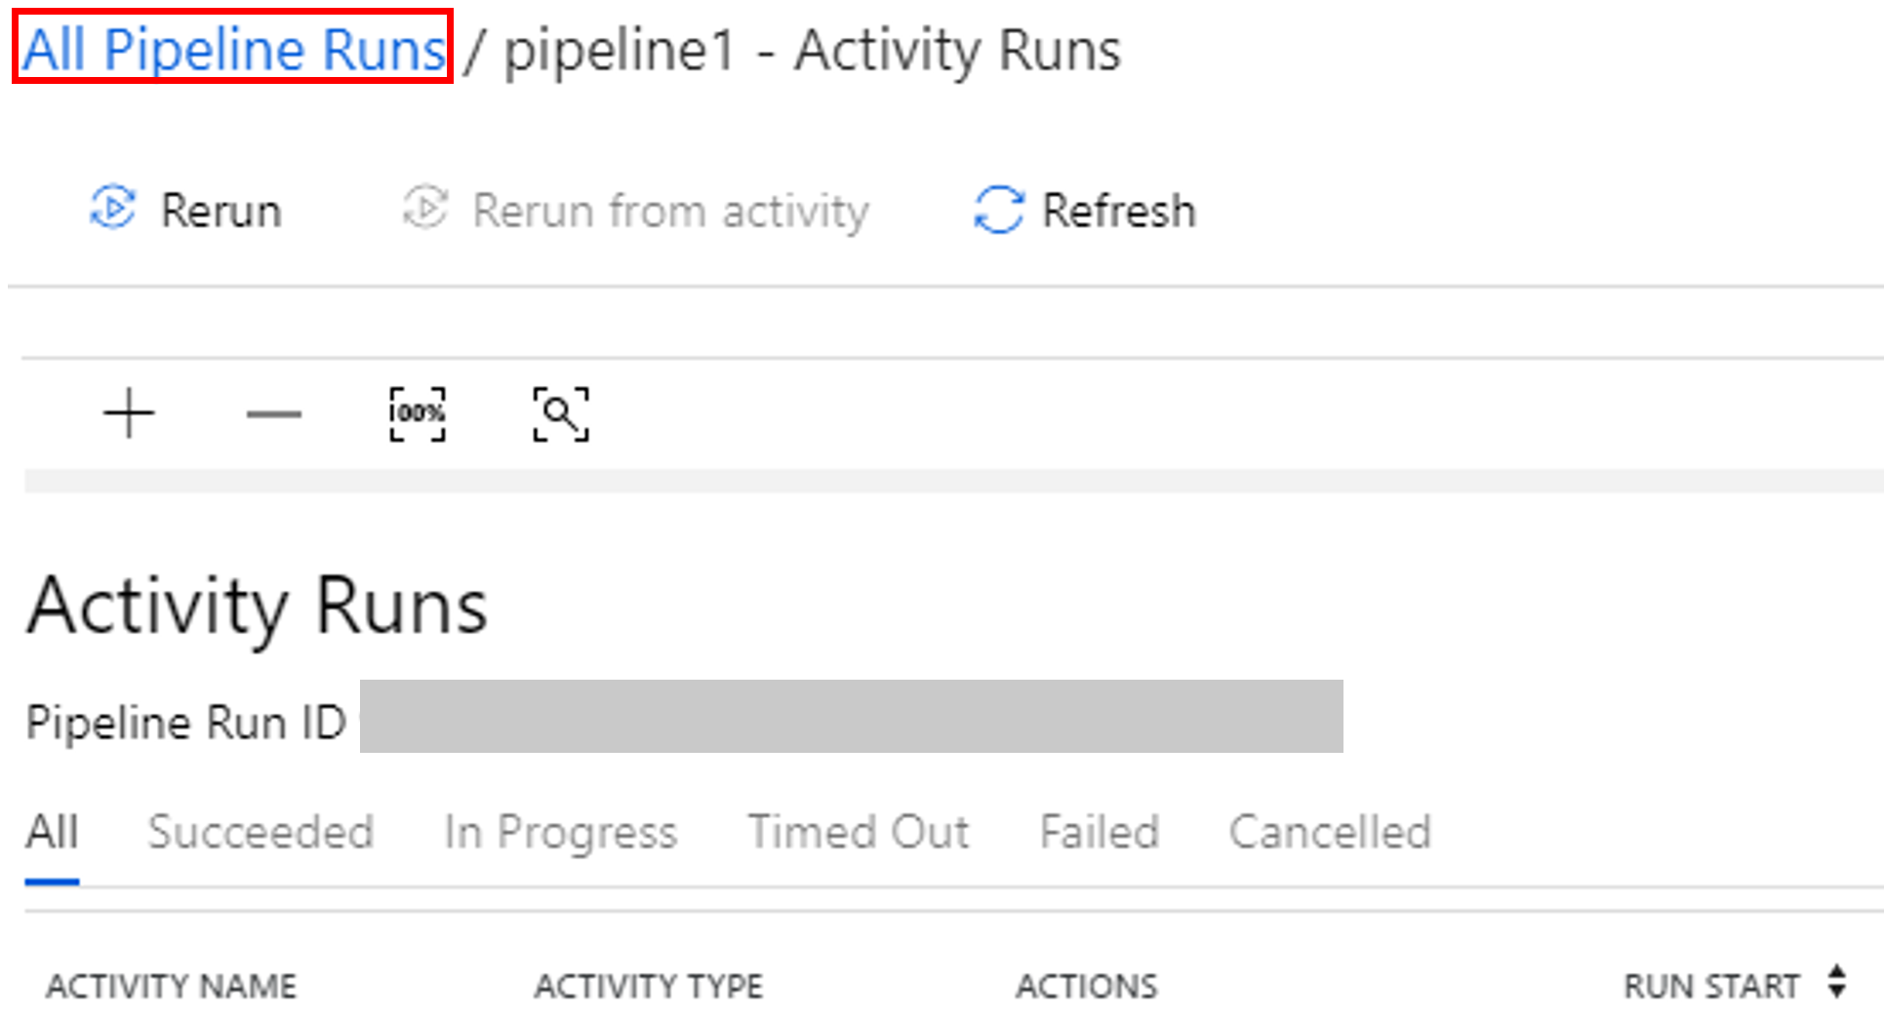The image size is (1884, 1020).
Task: Click the ACTIVITY NAME column header
Action: [172, 985]
